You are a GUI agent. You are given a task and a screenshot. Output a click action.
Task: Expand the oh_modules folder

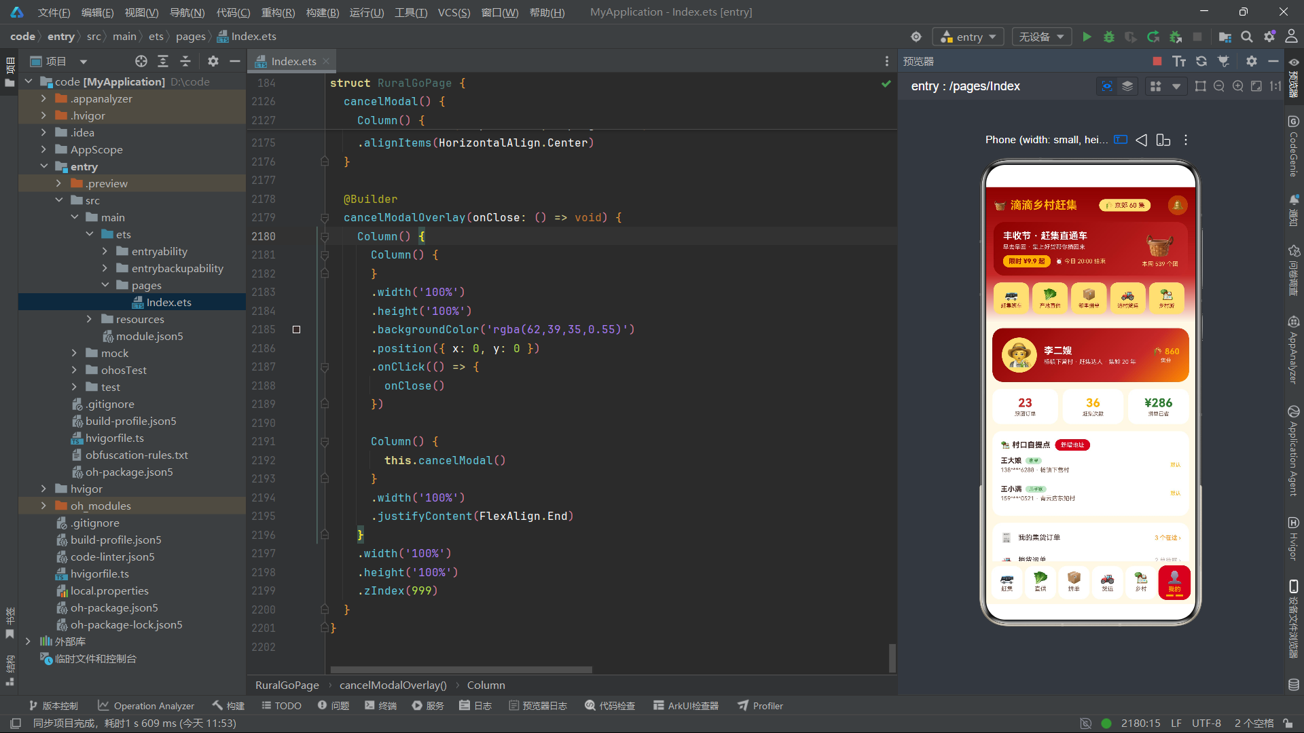(x=44, y=506)
